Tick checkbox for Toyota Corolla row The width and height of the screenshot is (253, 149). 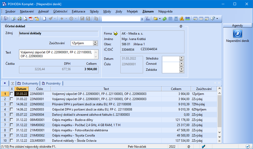click(11, 135)
